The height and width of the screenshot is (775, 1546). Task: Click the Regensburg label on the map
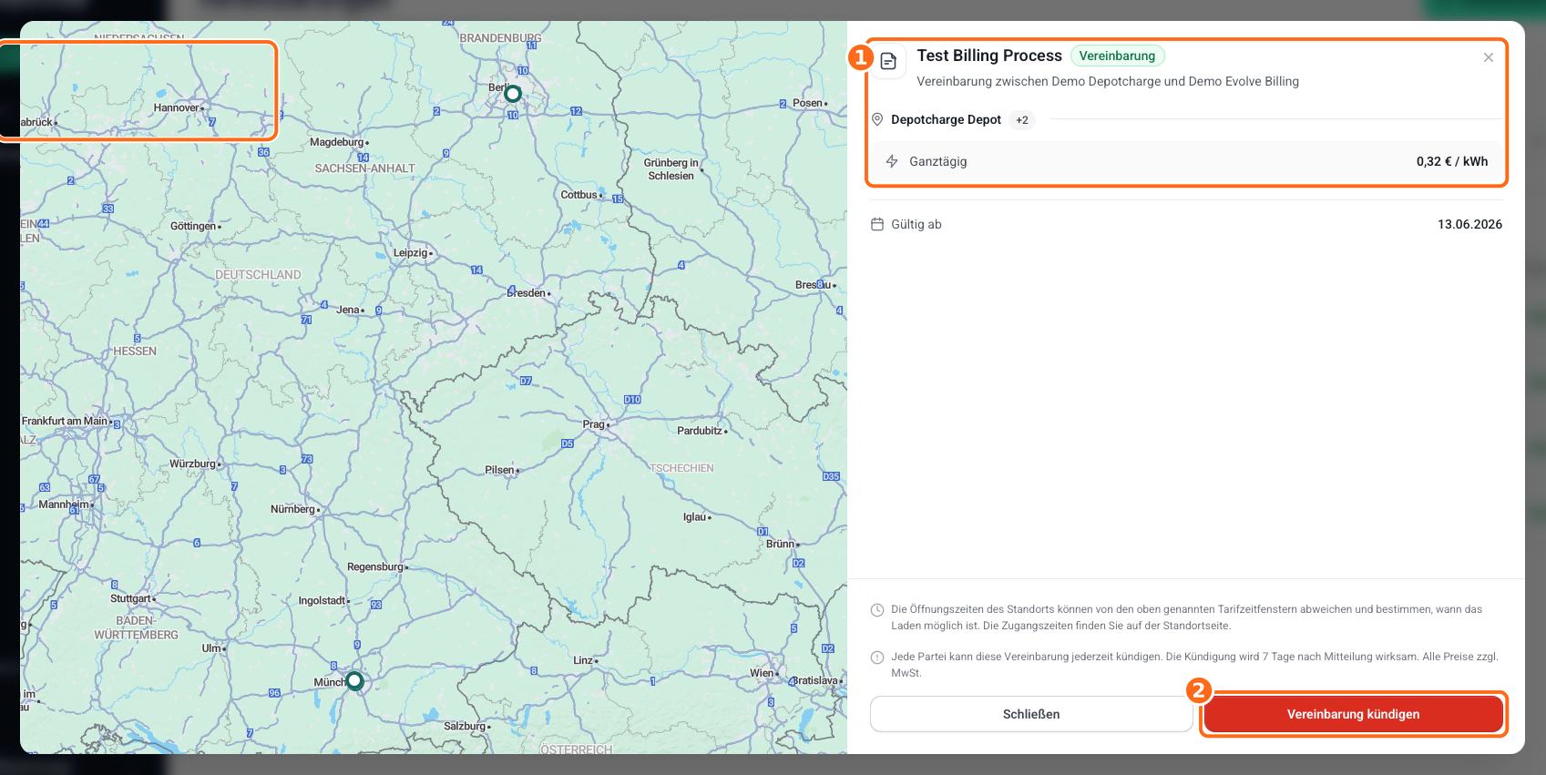[375, 566]
